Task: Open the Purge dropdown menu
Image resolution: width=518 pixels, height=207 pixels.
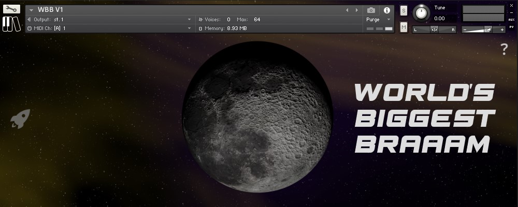Action: (379, 20)
